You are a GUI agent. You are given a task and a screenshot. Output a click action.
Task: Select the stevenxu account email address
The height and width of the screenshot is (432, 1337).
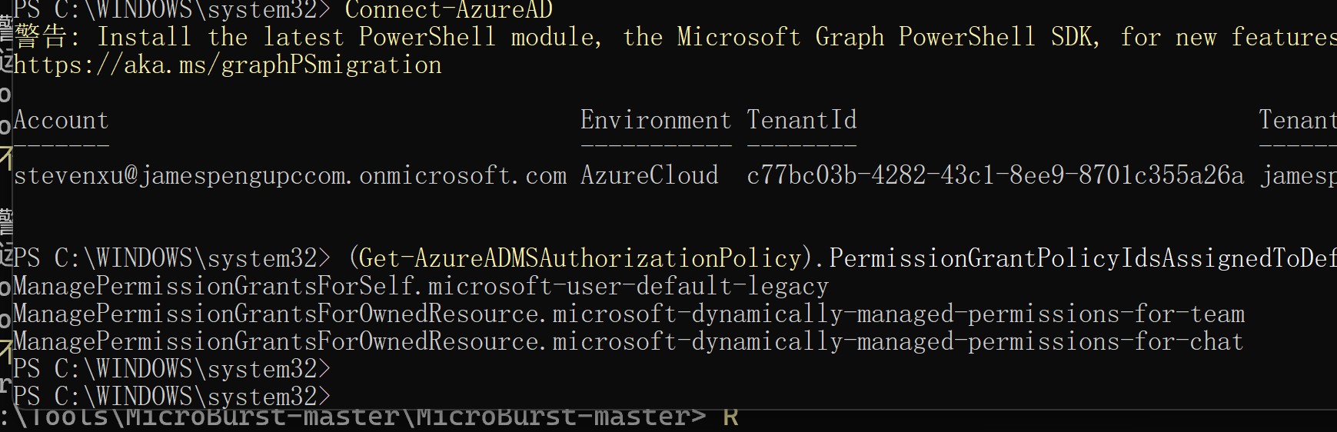point(291,176)
